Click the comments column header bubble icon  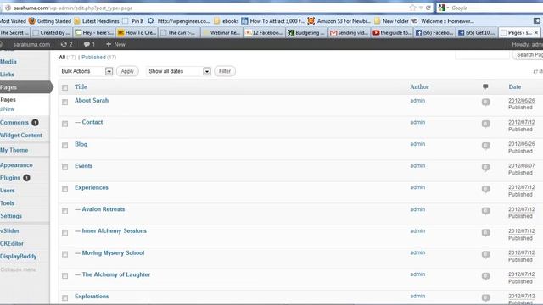tap(485, 86)
